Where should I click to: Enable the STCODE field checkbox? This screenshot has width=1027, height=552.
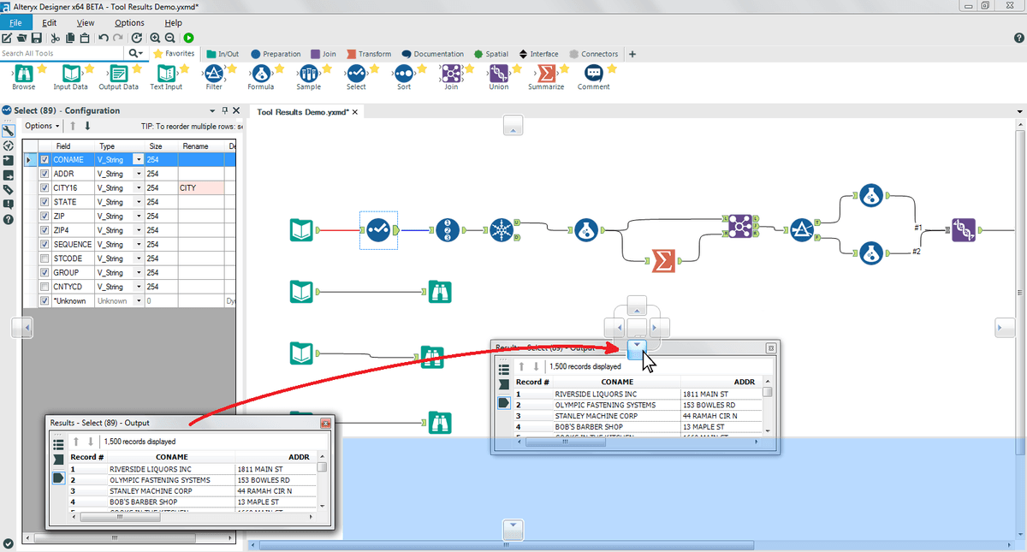tap(45, 258)
